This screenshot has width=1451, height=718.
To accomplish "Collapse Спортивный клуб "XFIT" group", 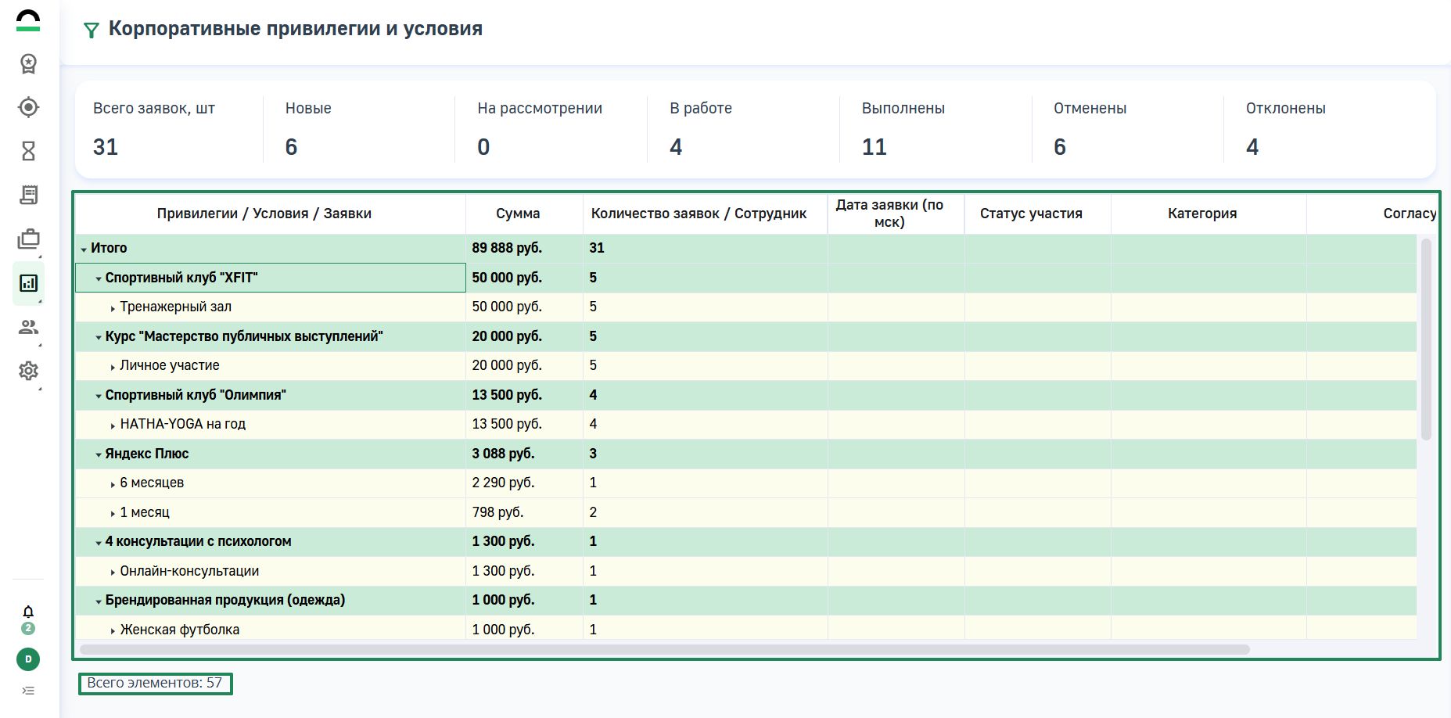I will pyautogui.click(x=99, y=278).
